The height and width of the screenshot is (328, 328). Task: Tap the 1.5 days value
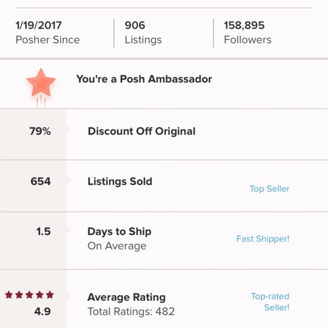tap(44, 231)
